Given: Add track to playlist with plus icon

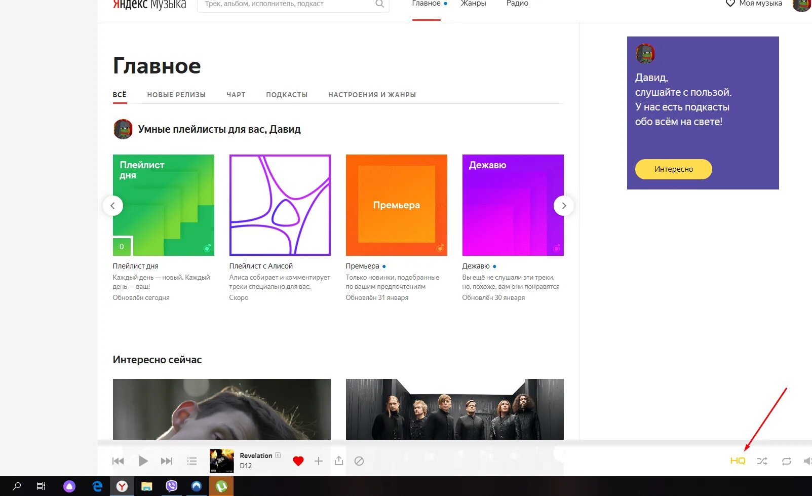Looking at the screenshot, I should coord(319,461).
